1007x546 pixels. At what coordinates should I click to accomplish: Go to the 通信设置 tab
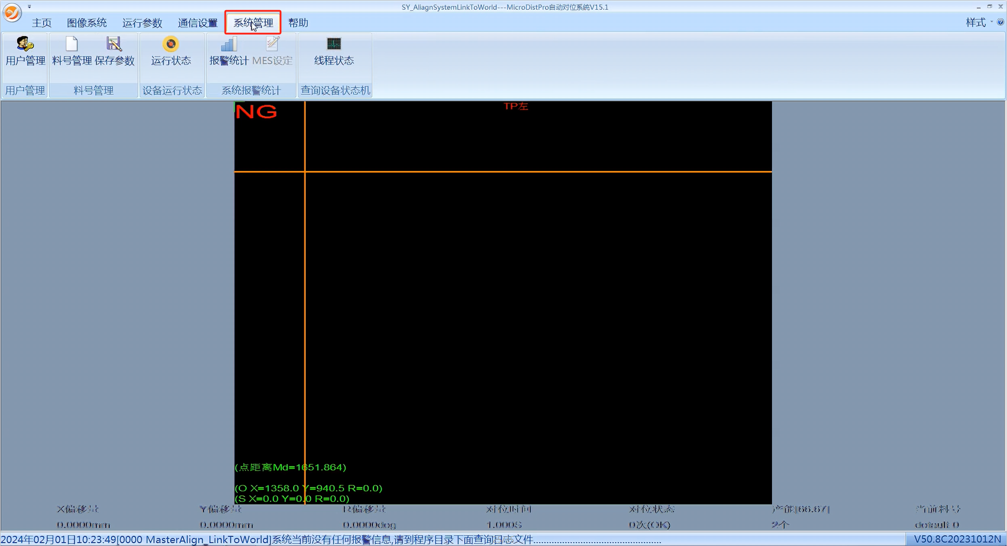(197, 23)
